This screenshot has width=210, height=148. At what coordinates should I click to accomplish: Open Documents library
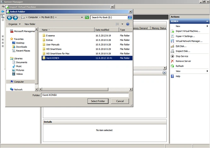pos(20,62)
